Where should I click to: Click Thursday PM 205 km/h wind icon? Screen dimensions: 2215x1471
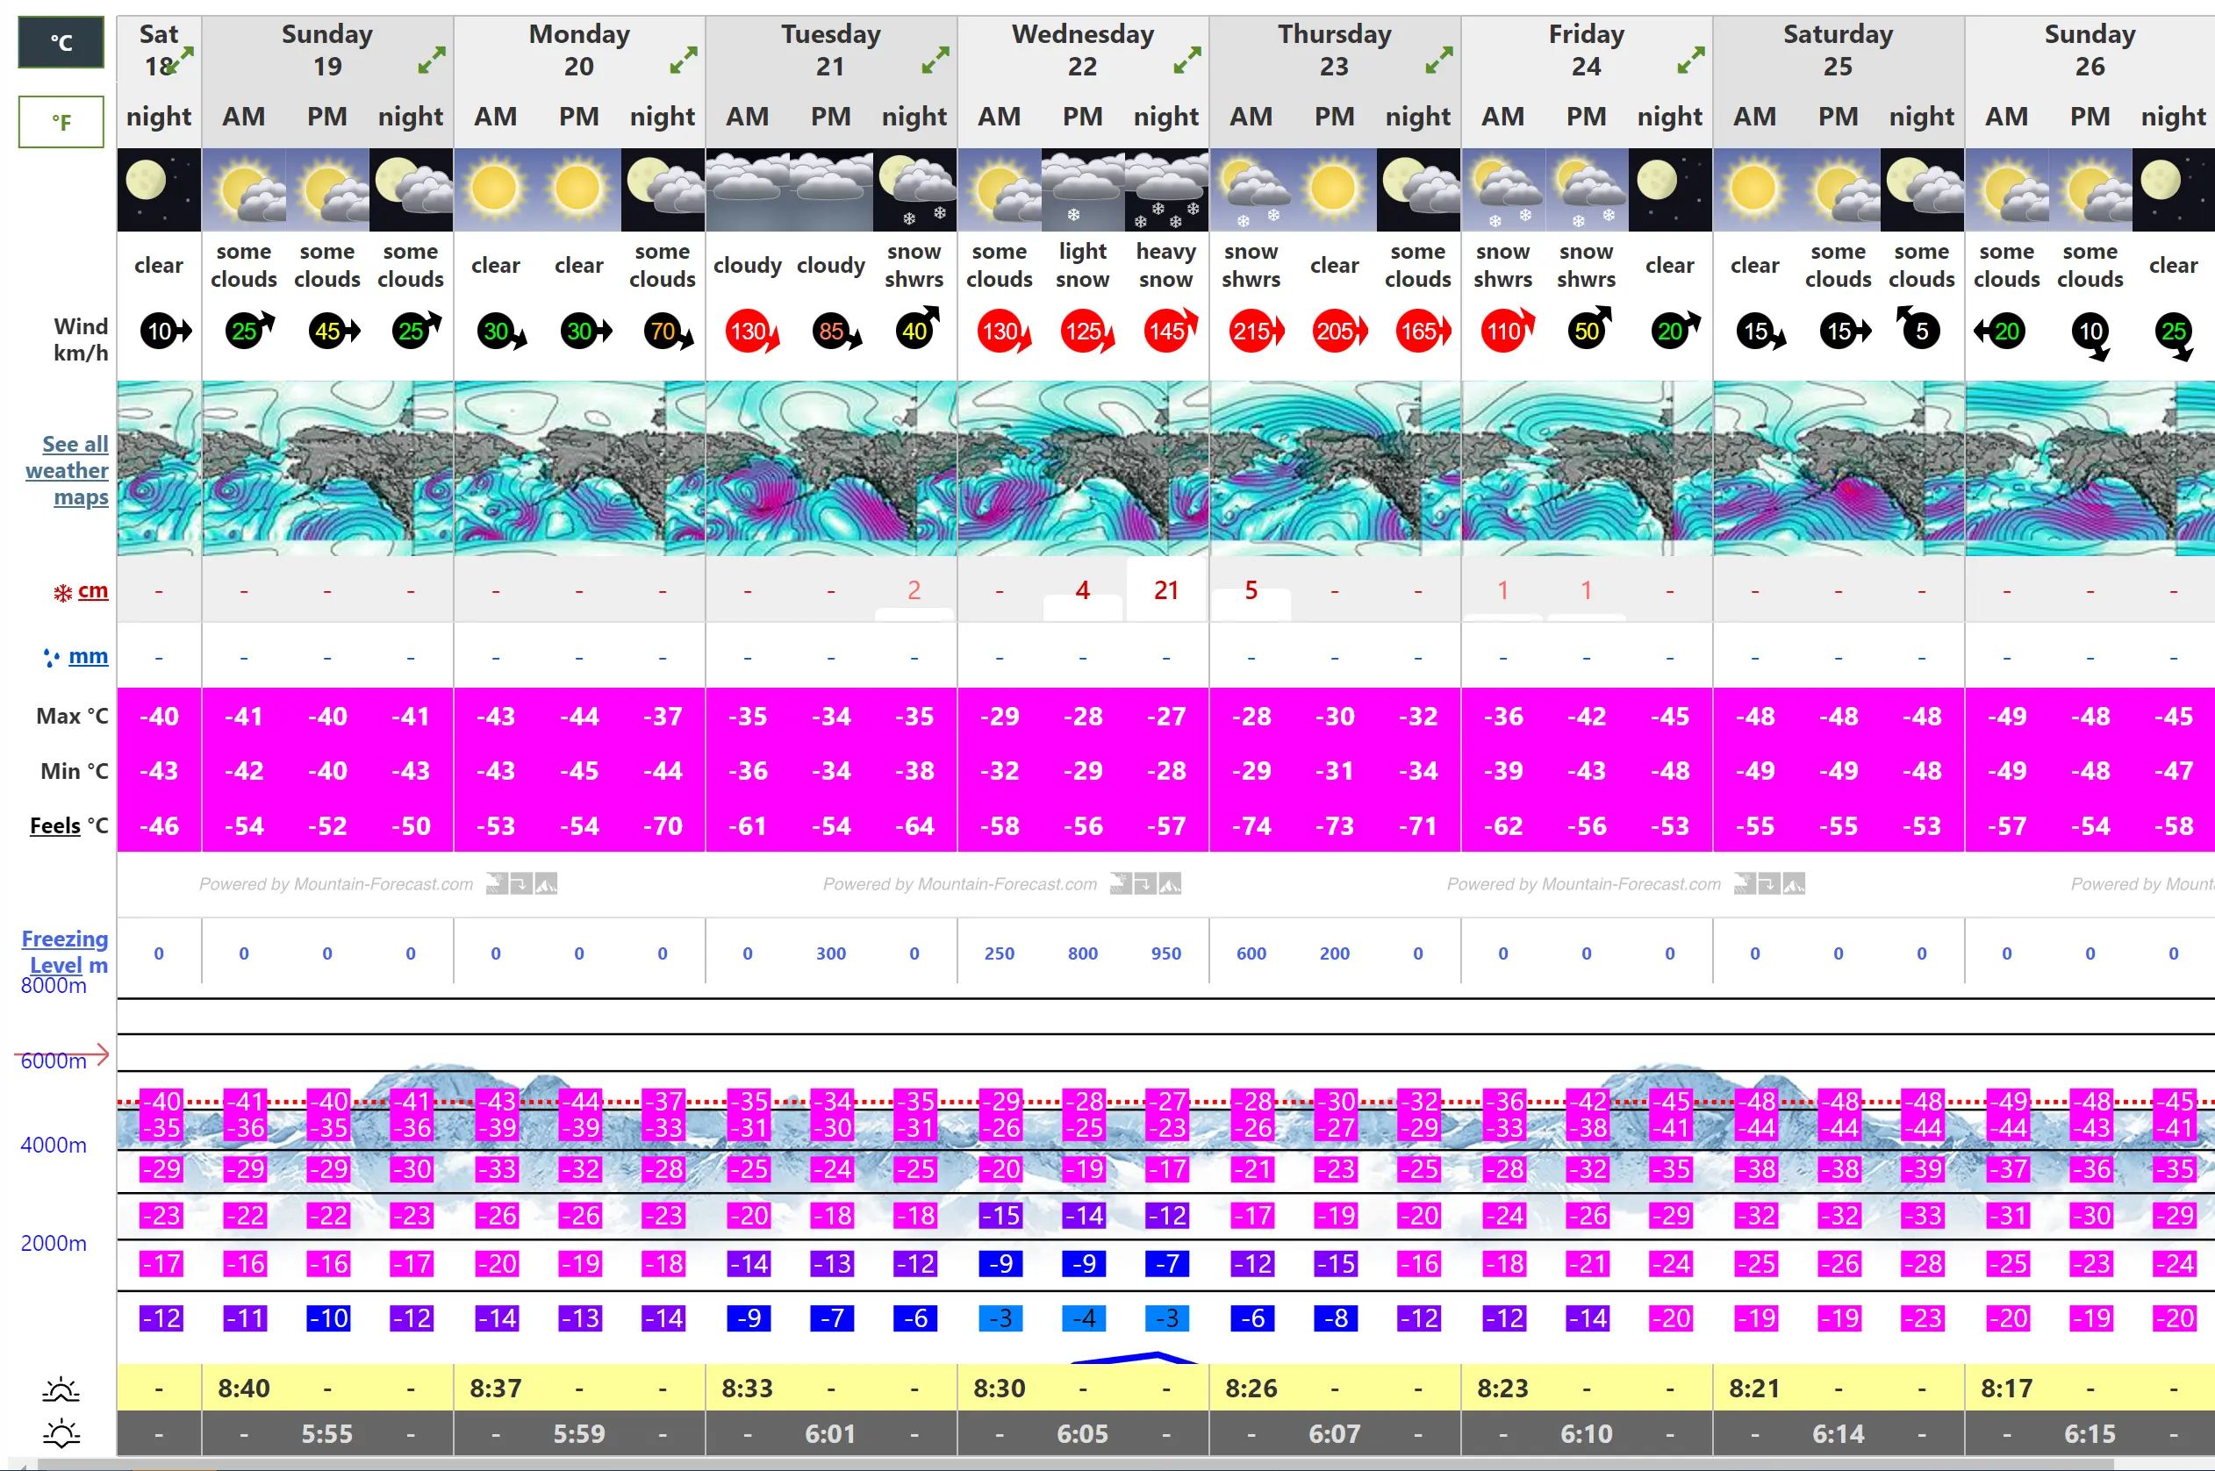coord(1339,332)
